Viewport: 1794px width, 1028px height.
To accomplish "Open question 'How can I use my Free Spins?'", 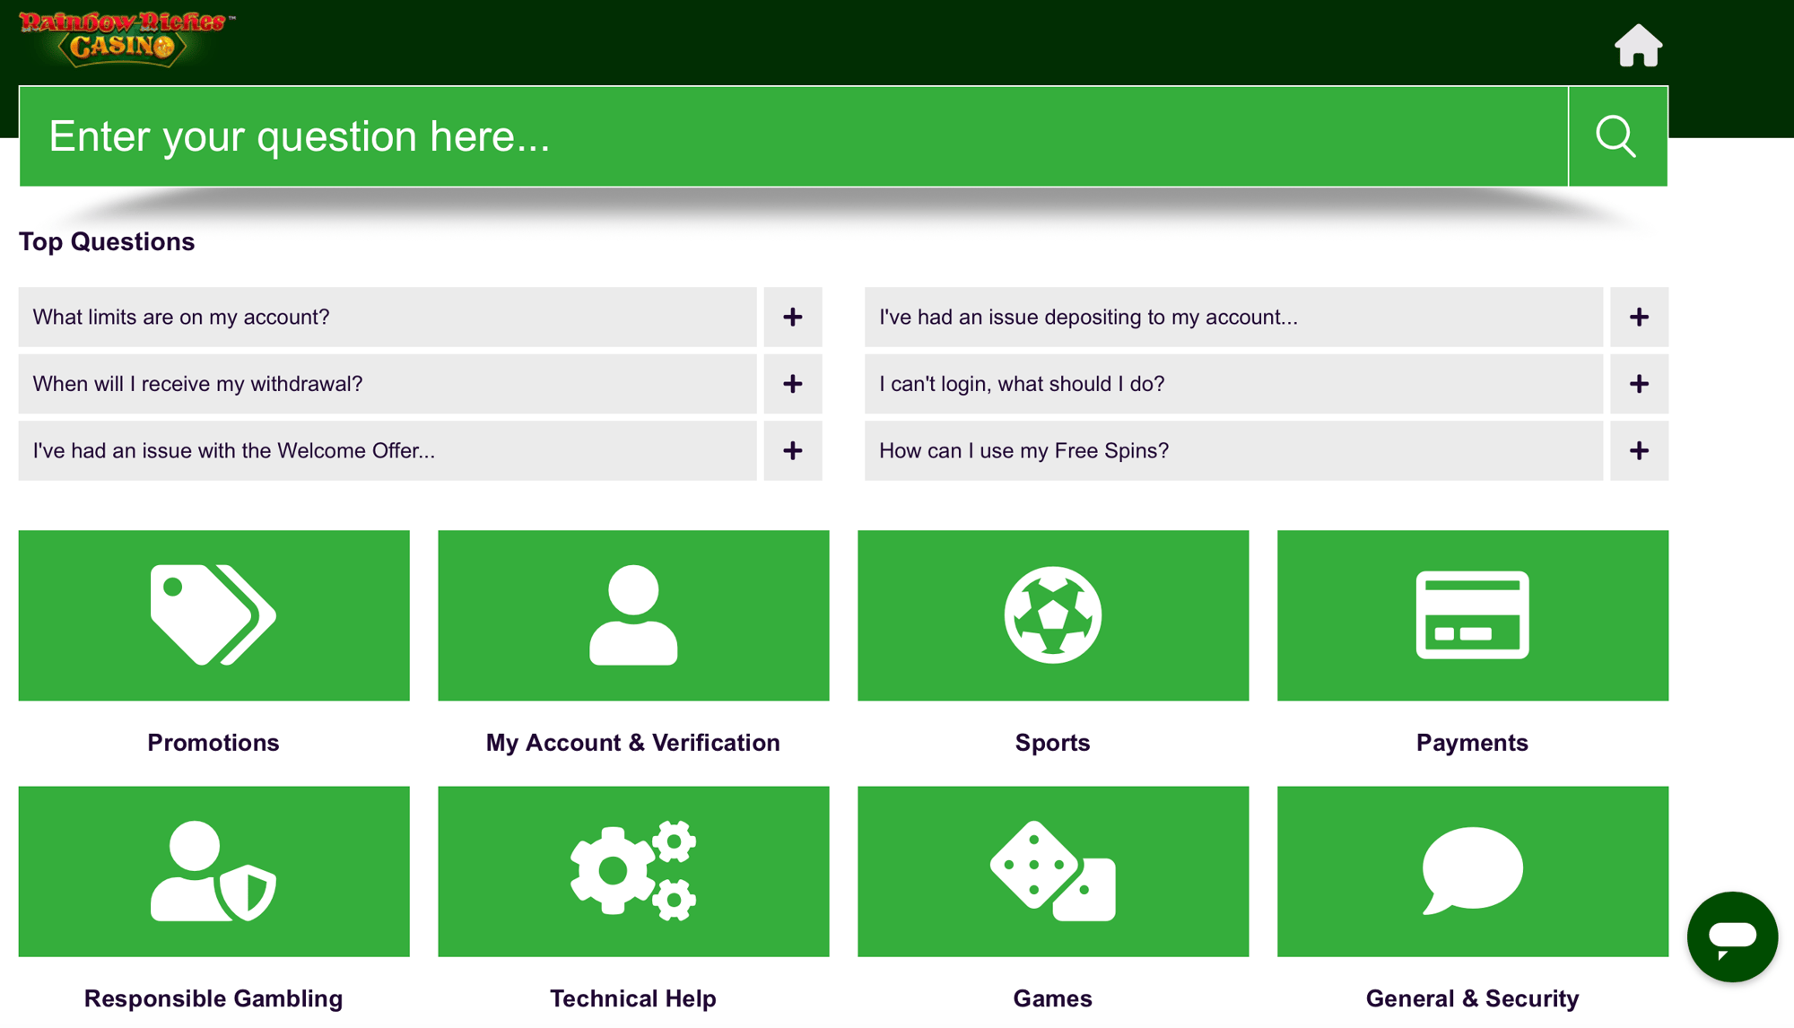I will (1233, 450).
